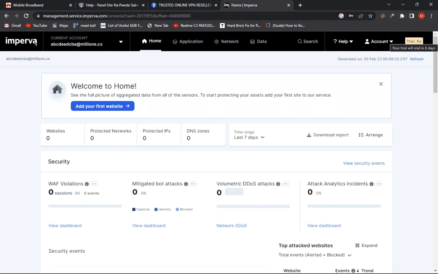438x274 pixels.
Task: Click the browser address bar URL
Action: (x=116, y=16)
